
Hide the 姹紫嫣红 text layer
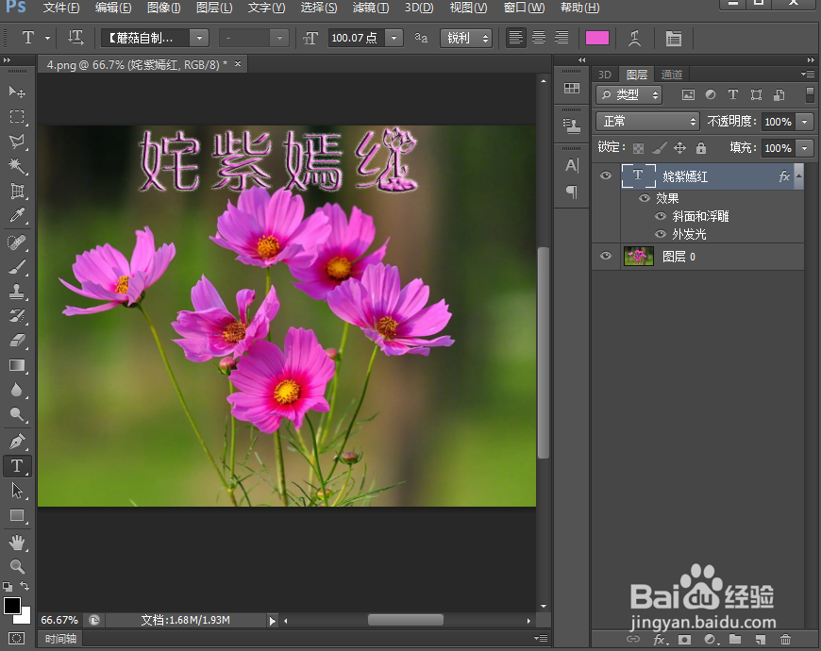605,176
